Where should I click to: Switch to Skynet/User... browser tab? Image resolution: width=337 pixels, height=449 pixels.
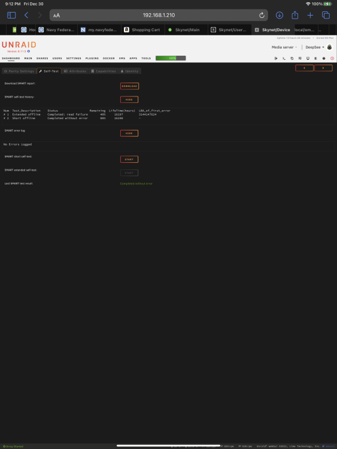click(x=229, y=30)
